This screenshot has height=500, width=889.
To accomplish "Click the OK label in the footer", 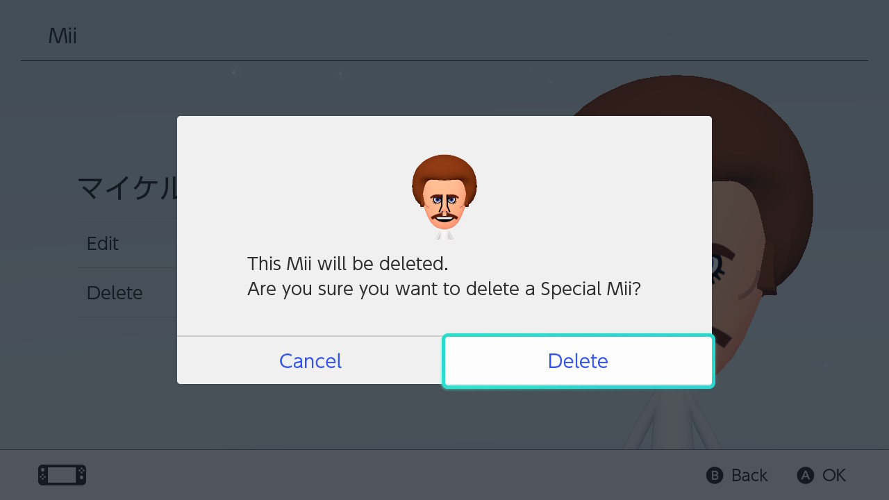I will (x=833, y=475).
